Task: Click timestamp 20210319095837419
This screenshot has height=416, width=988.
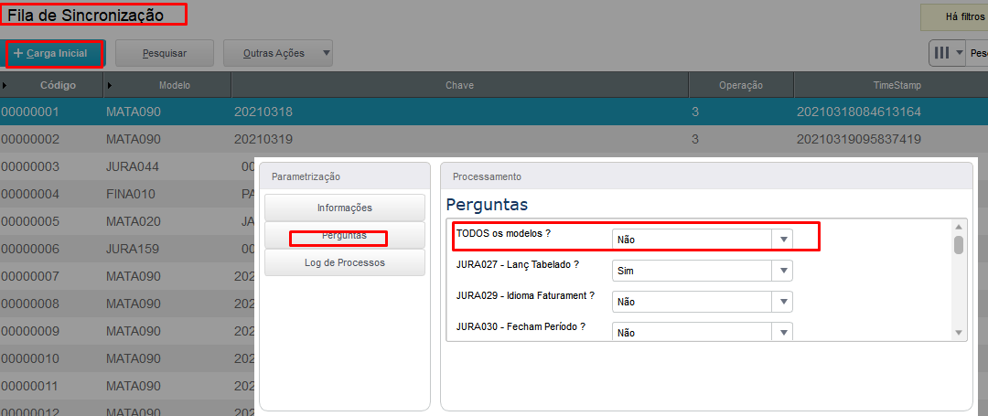Action: pos(859,139)
